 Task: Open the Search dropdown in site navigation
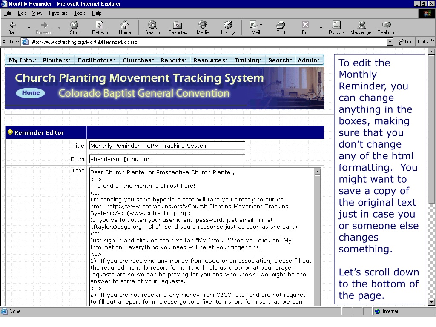(x=280, y=60)
